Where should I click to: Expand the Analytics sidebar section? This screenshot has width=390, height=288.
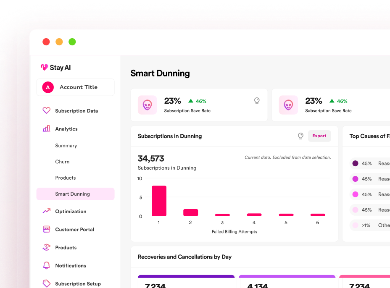click(66, 129)
